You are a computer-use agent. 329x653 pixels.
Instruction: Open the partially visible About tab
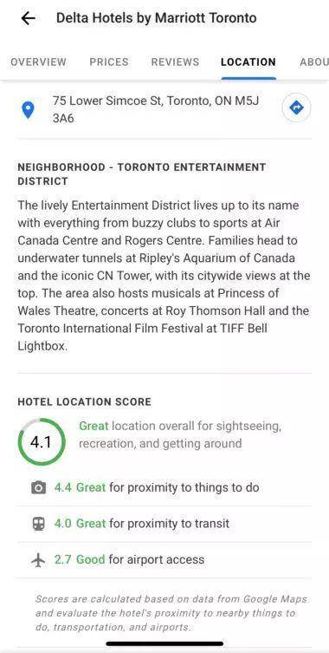[314, 62]
